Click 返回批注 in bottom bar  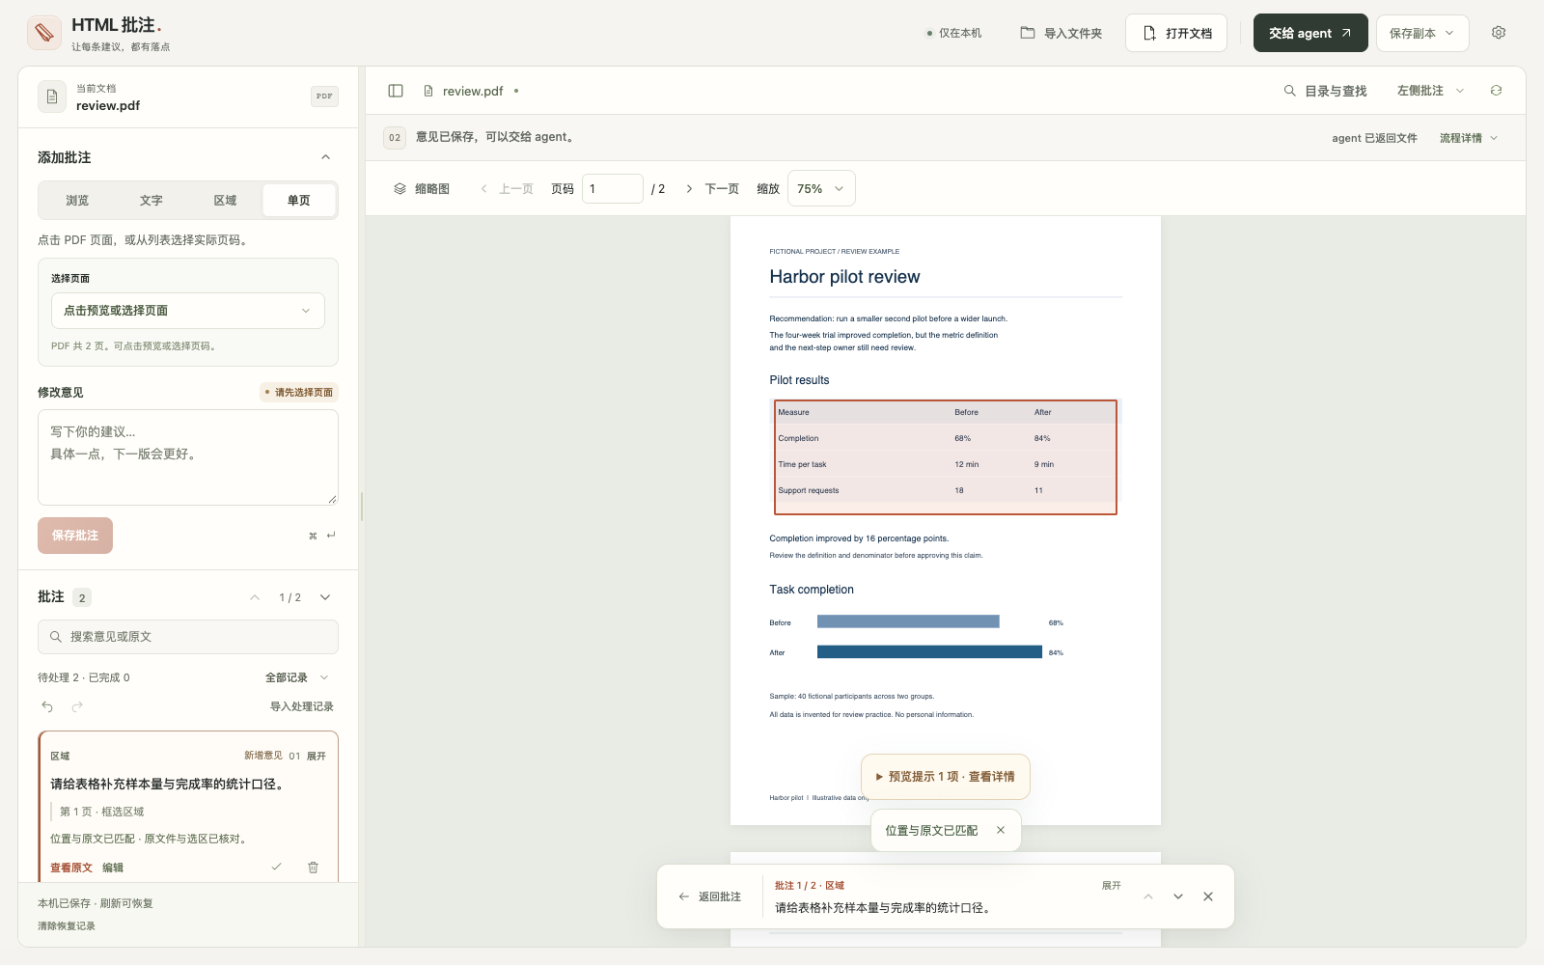coord(709,896)
